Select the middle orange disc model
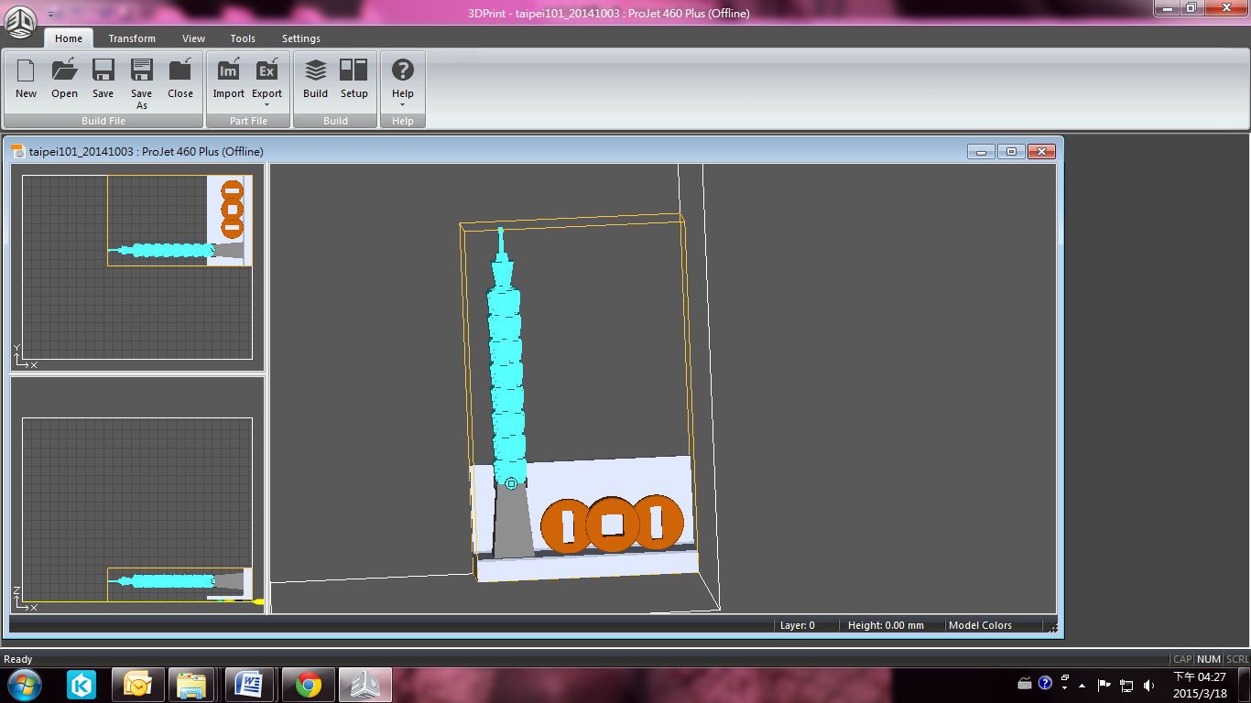1251x703 pixels. click(x=612, y=525)
